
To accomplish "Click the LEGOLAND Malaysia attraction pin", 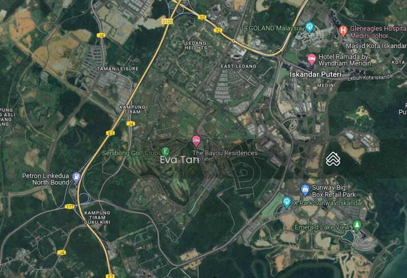I will click(x=309, y=27).
